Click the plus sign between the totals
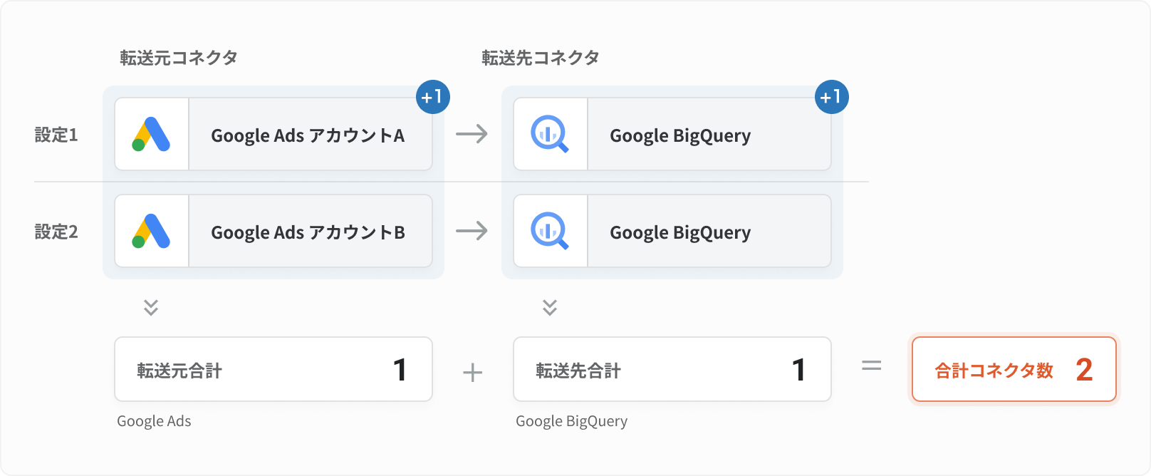Screen dimensions: 1151x476 click(x=473, y=372)
